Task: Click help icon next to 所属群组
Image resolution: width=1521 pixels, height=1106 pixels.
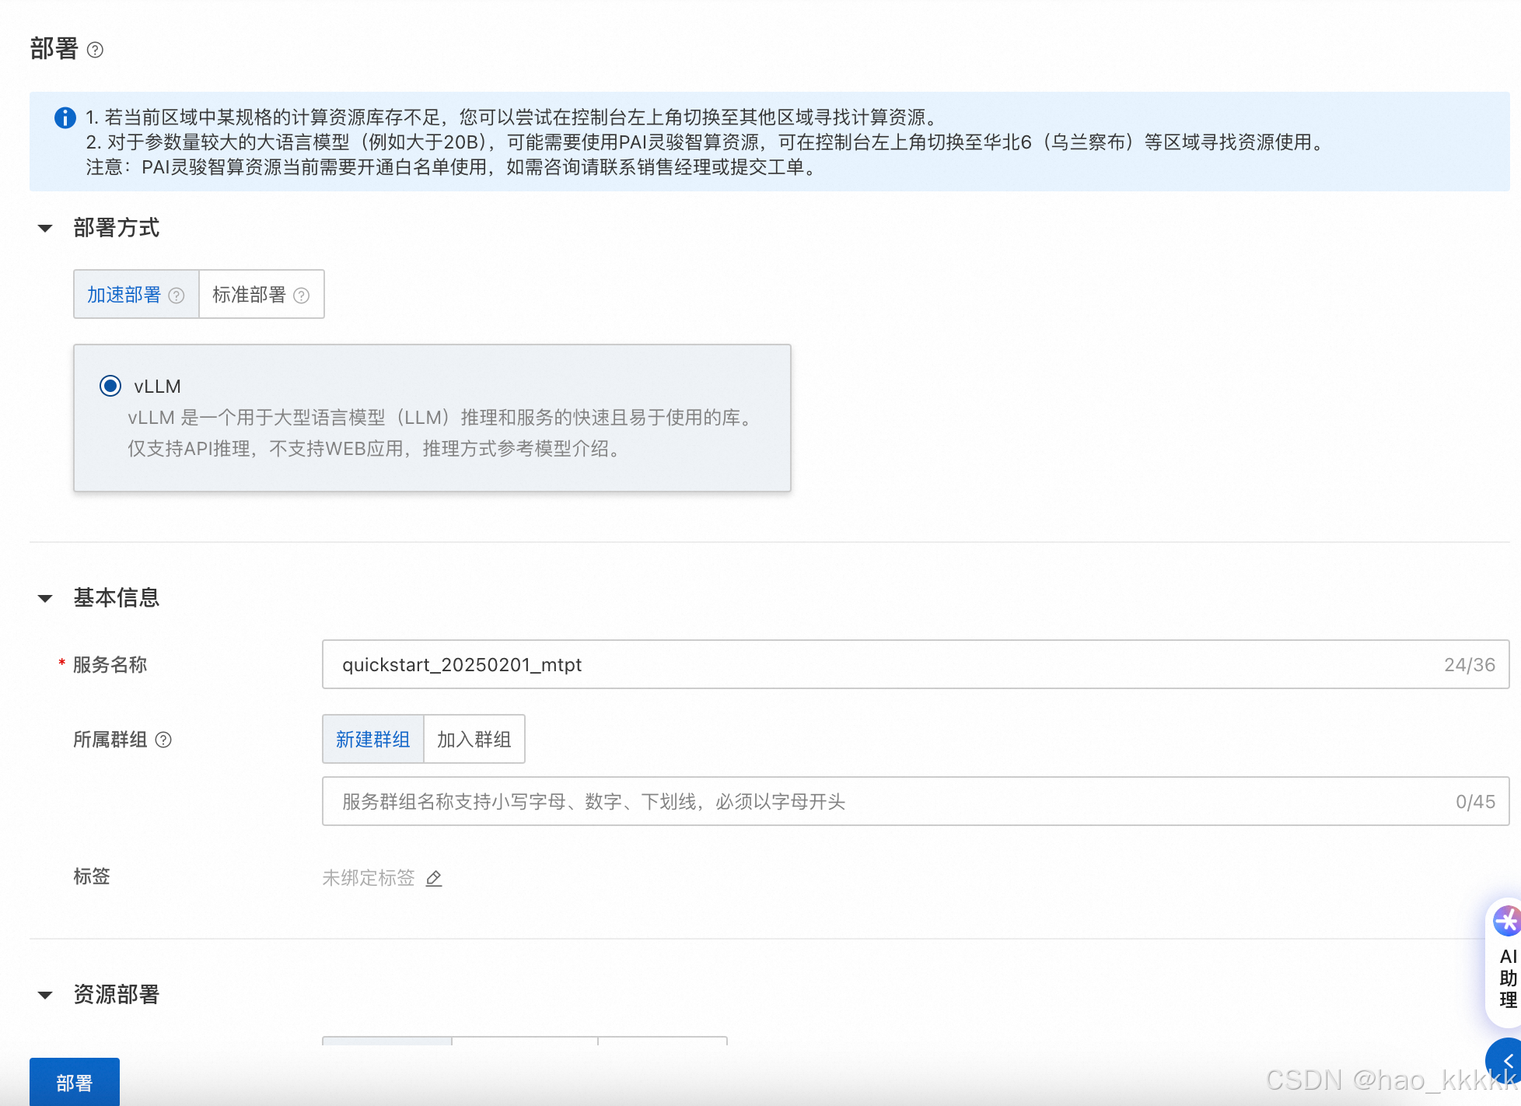Action: point(163,740)
